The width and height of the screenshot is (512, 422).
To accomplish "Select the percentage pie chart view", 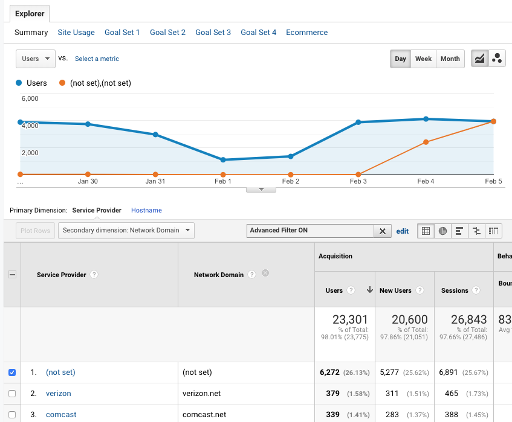I will point(442,231).
